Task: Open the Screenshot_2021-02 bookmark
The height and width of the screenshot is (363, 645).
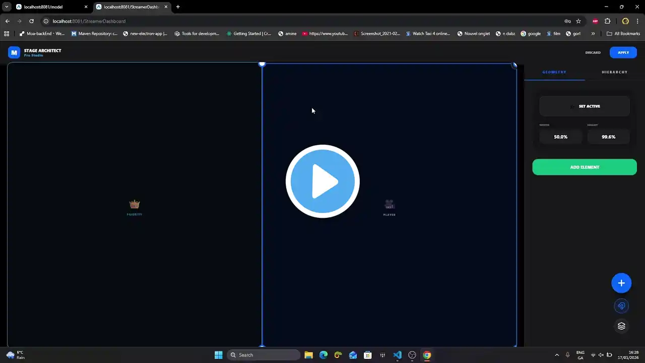Action: pos(377,34)
